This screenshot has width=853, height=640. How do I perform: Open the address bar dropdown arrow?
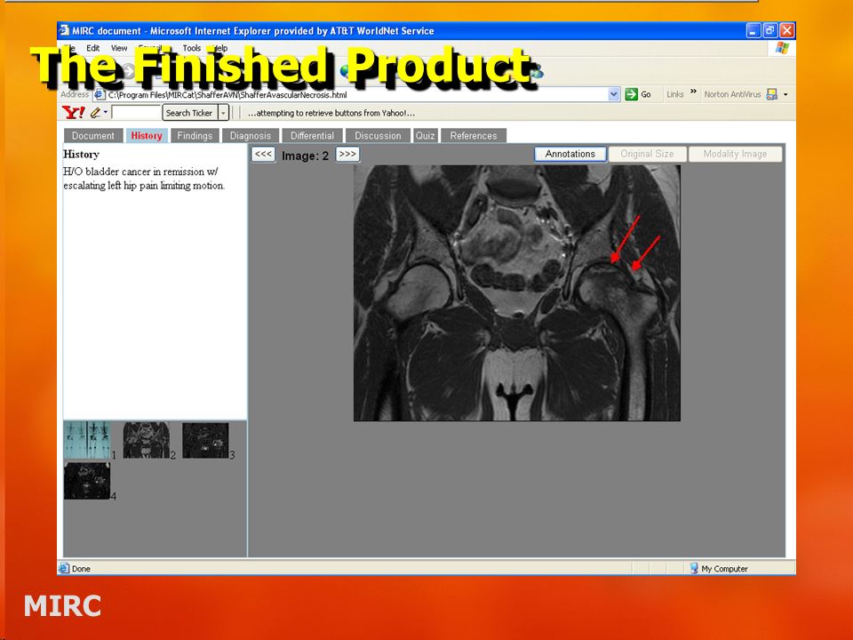(614, 94)
